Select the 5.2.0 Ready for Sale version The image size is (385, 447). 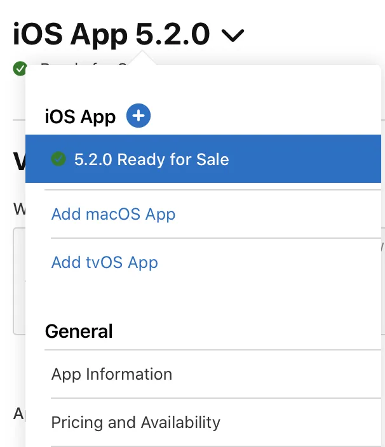(151, 159)
